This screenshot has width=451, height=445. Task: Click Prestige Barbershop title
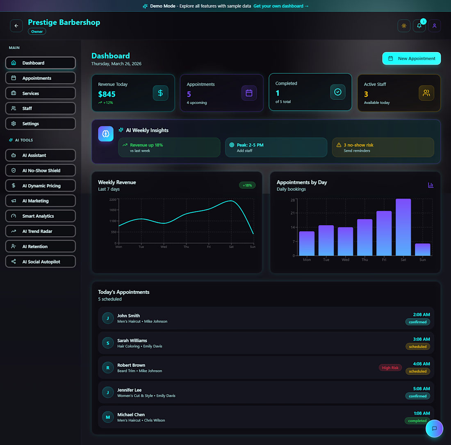[x=64, y=23]
